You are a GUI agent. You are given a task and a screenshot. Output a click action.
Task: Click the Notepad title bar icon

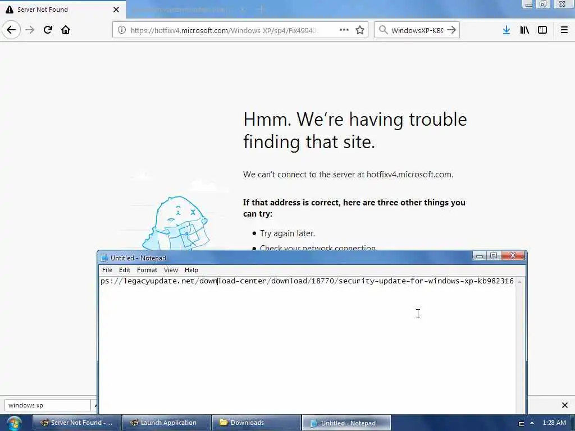click(104, 258)
